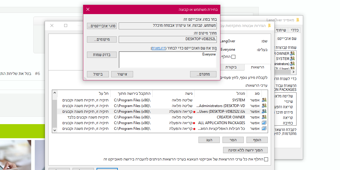The width and height of the screenshot is (340, 170).
Task: Click the location field showing DESKTOP-VDB2S2L
Action: pyautogui.click(x=168, y=40)
